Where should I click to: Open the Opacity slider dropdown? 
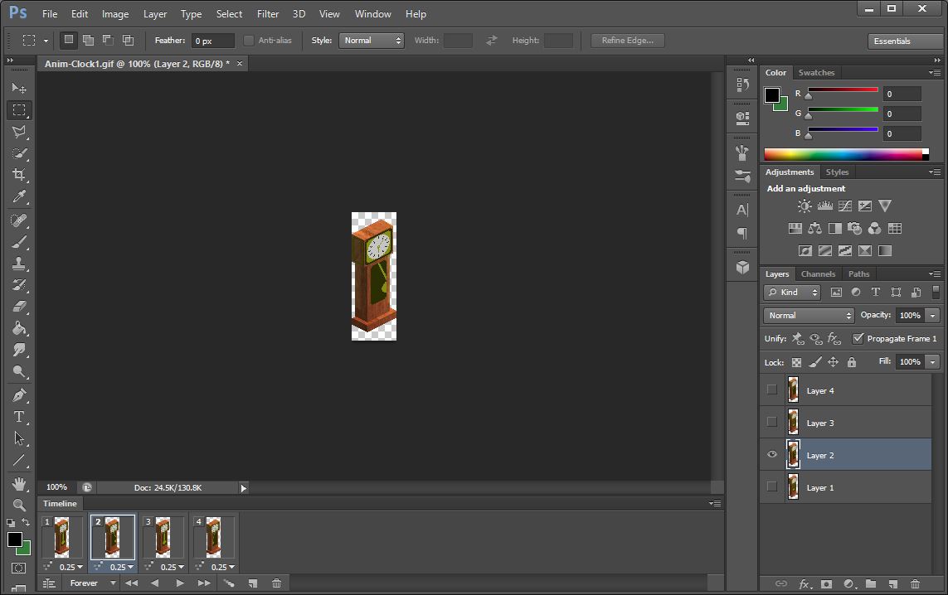(x=932, y=316)
